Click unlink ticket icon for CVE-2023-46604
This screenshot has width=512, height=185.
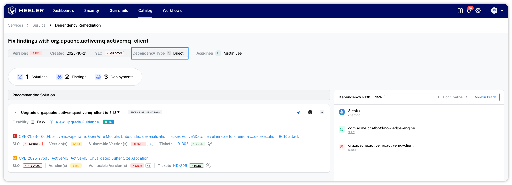(210, 144)
